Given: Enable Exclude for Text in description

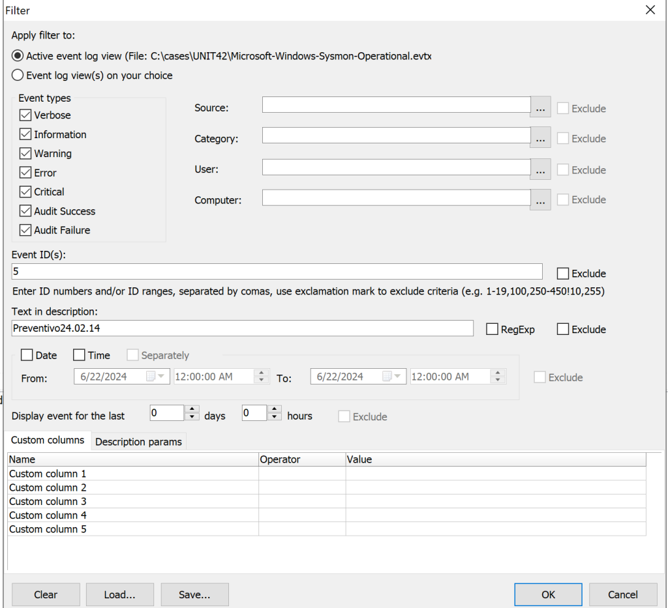Looking at the screenshot, I should coord(563,329).
